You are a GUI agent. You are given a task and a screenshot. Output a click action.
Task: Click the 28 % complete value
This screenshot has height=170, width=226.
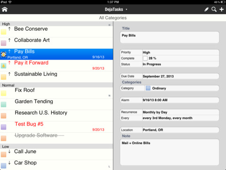[153, 58]
